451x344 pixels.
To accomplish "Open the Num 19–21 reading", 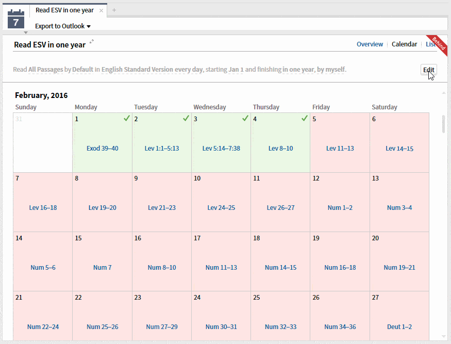I will (x=399, y=268).
